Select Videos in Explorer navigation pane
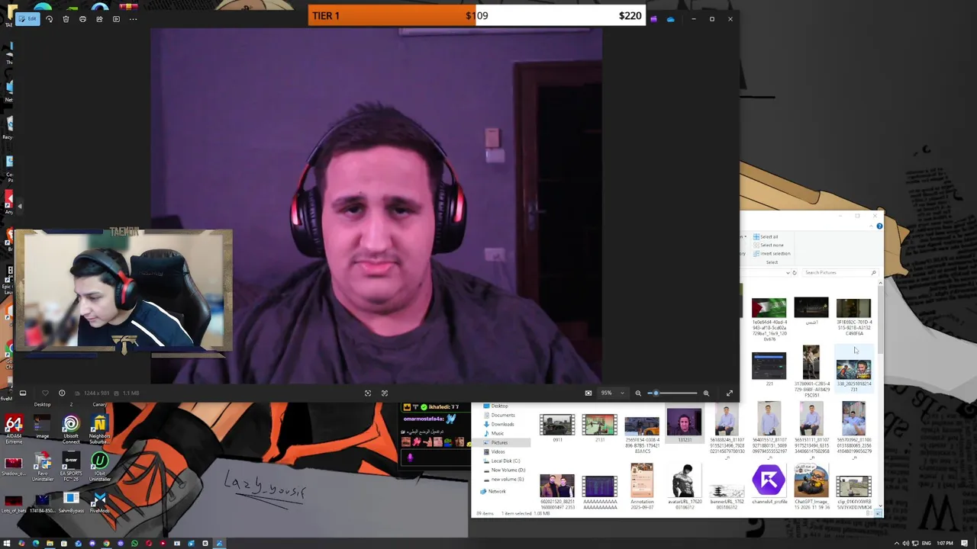Viewport: 977px width, 549px height. (498, 451)
